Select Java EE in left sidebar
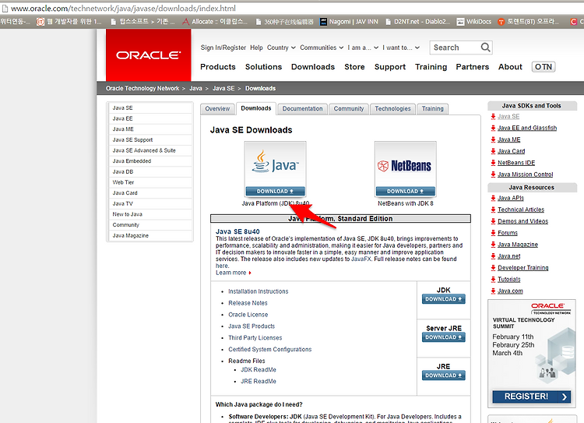 [x=150, y=118]
